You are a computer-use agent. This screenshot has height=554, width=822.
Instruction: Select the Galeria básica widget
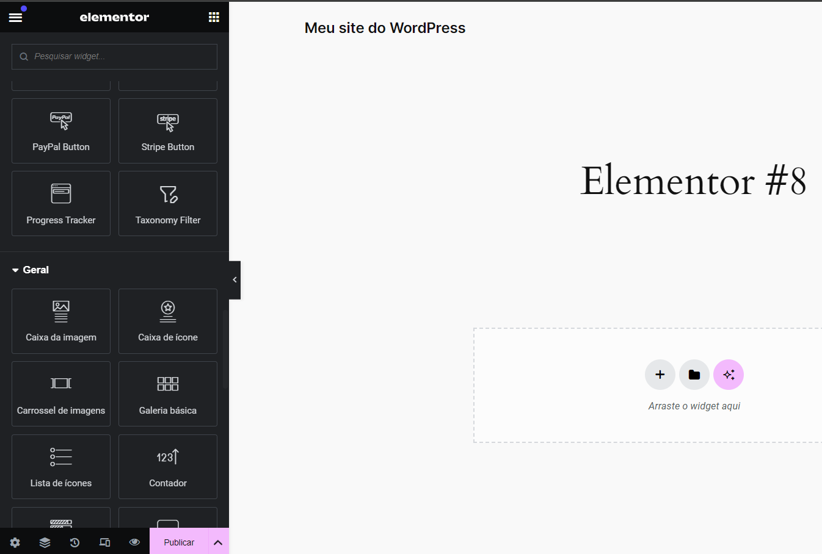click(168, 394)
